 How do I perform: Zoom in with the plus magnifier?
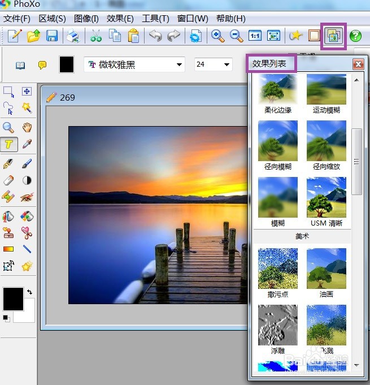(x=217, y=36)
